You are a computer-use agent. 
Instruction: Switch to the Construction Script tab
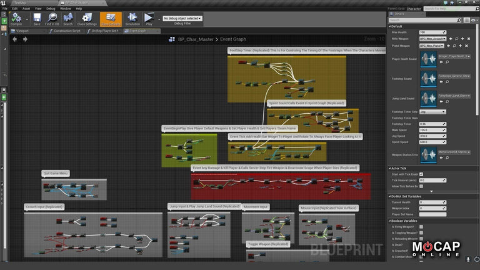click(x=67, y=30)
